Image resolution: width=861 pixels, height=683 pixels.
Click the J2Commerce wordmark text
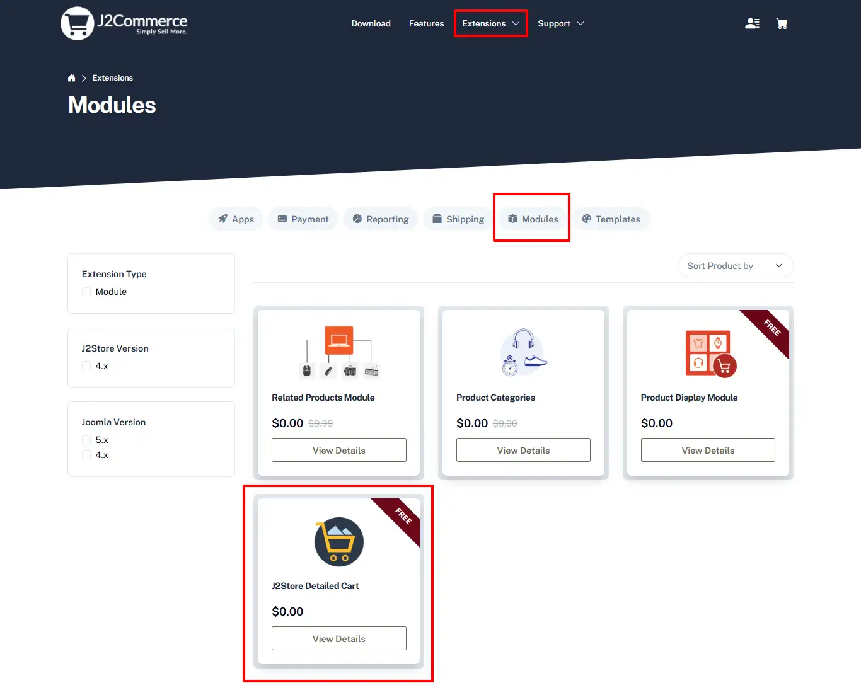click(x=142, y=21)
